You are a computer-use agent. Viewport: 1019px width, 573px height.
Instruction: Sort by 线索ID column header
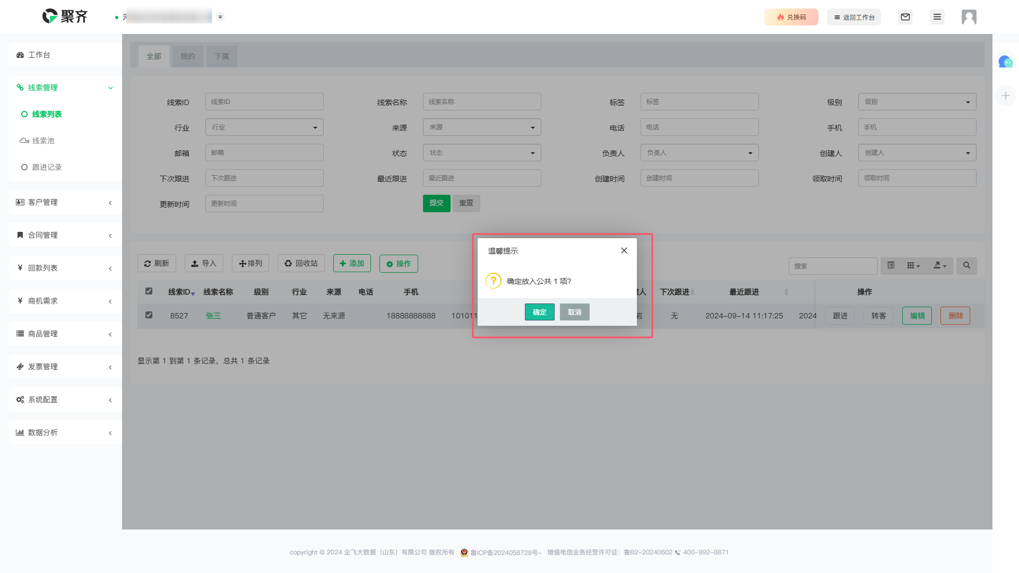click(x=182, y=292)
